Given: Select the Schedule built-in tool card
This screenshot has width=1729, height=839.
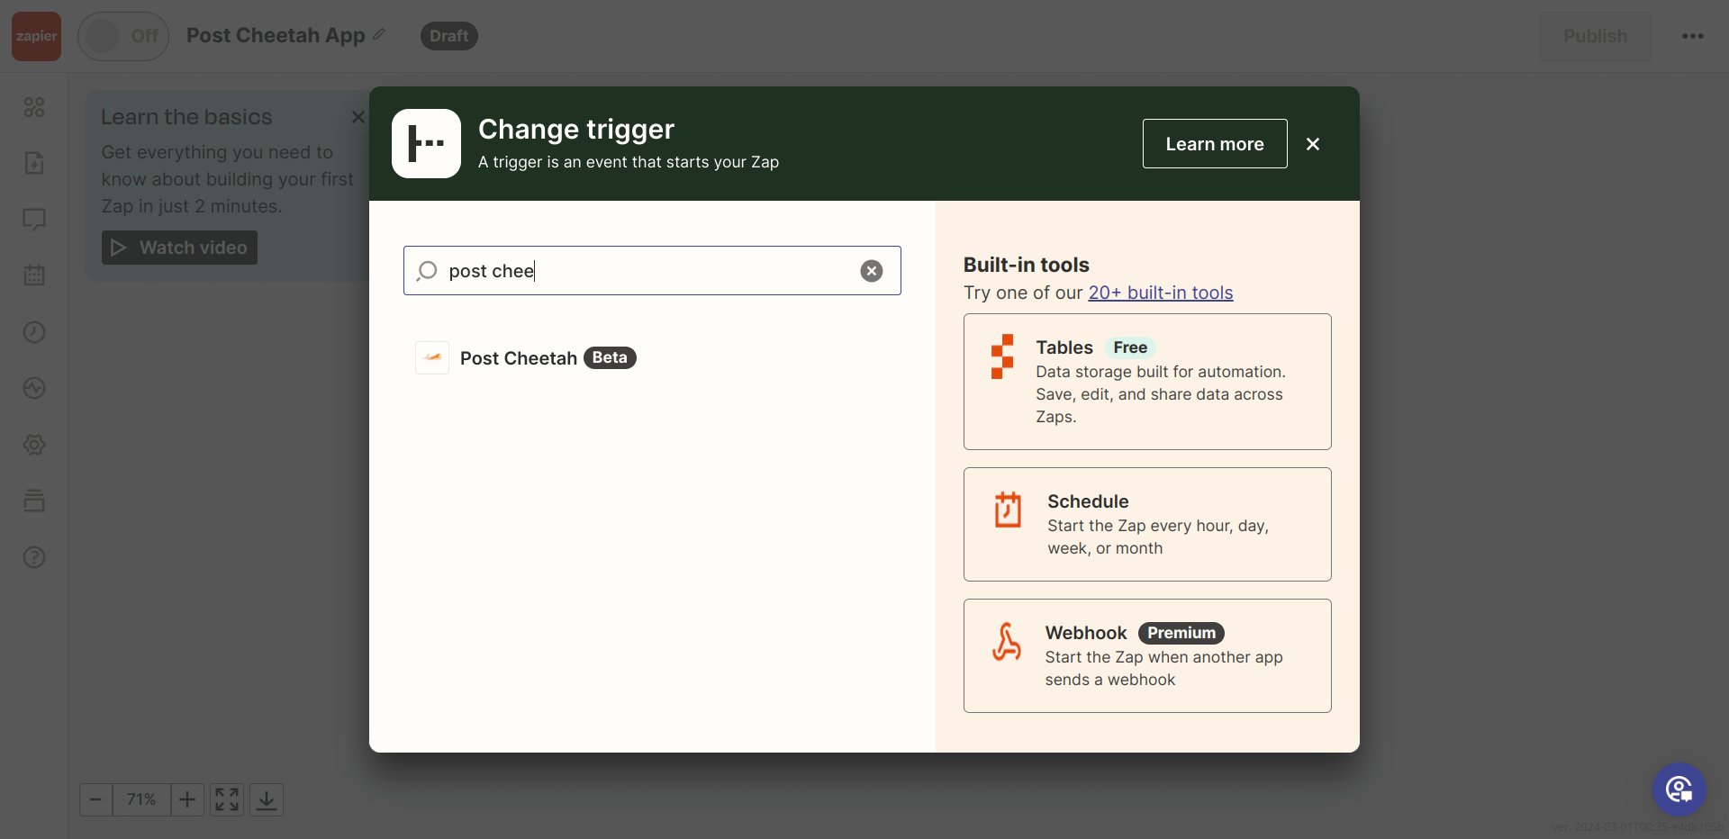Looking at the screenshot, I should [x=1147, y=524].
